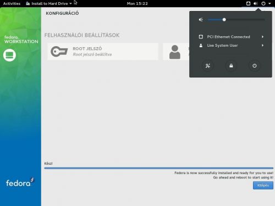The height and width of the screenshot is (206, 275).
Task: Expand the Install to Hard Drive dropdown arrow
Action: (x=70, y=4)
